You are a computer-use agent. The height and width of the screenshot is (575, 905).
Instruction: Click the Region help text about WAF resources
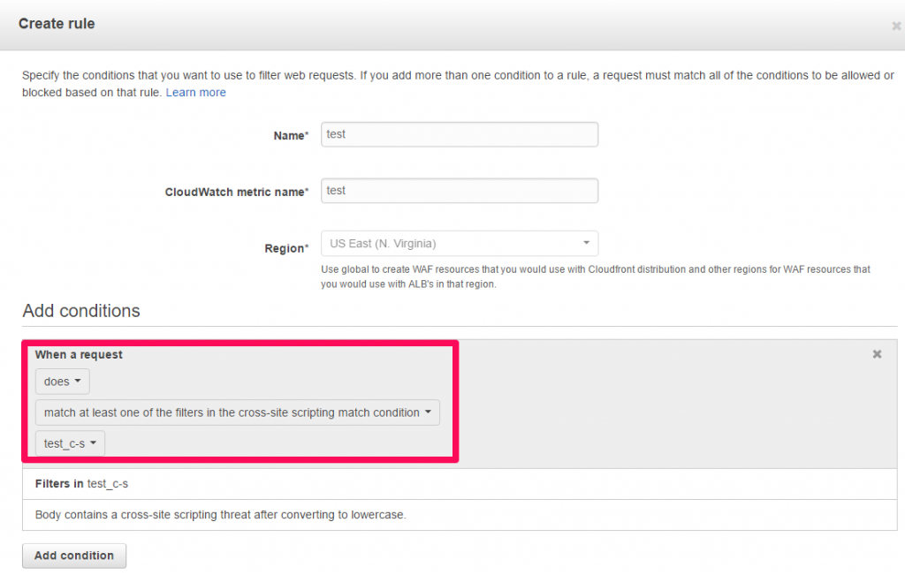point(596,276)
